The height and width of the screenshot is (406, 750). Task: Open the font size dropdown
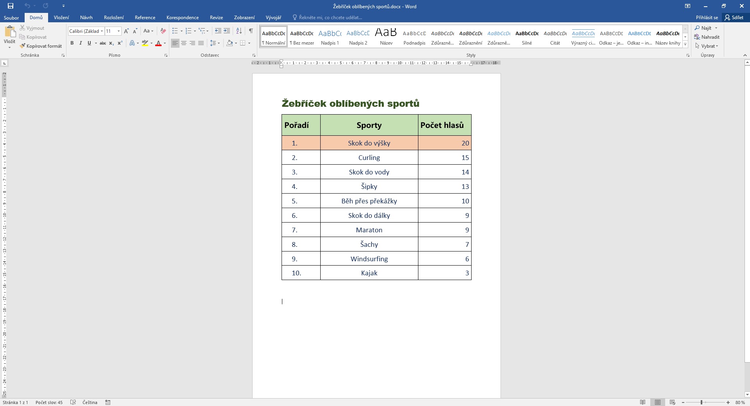coord(118,31)
